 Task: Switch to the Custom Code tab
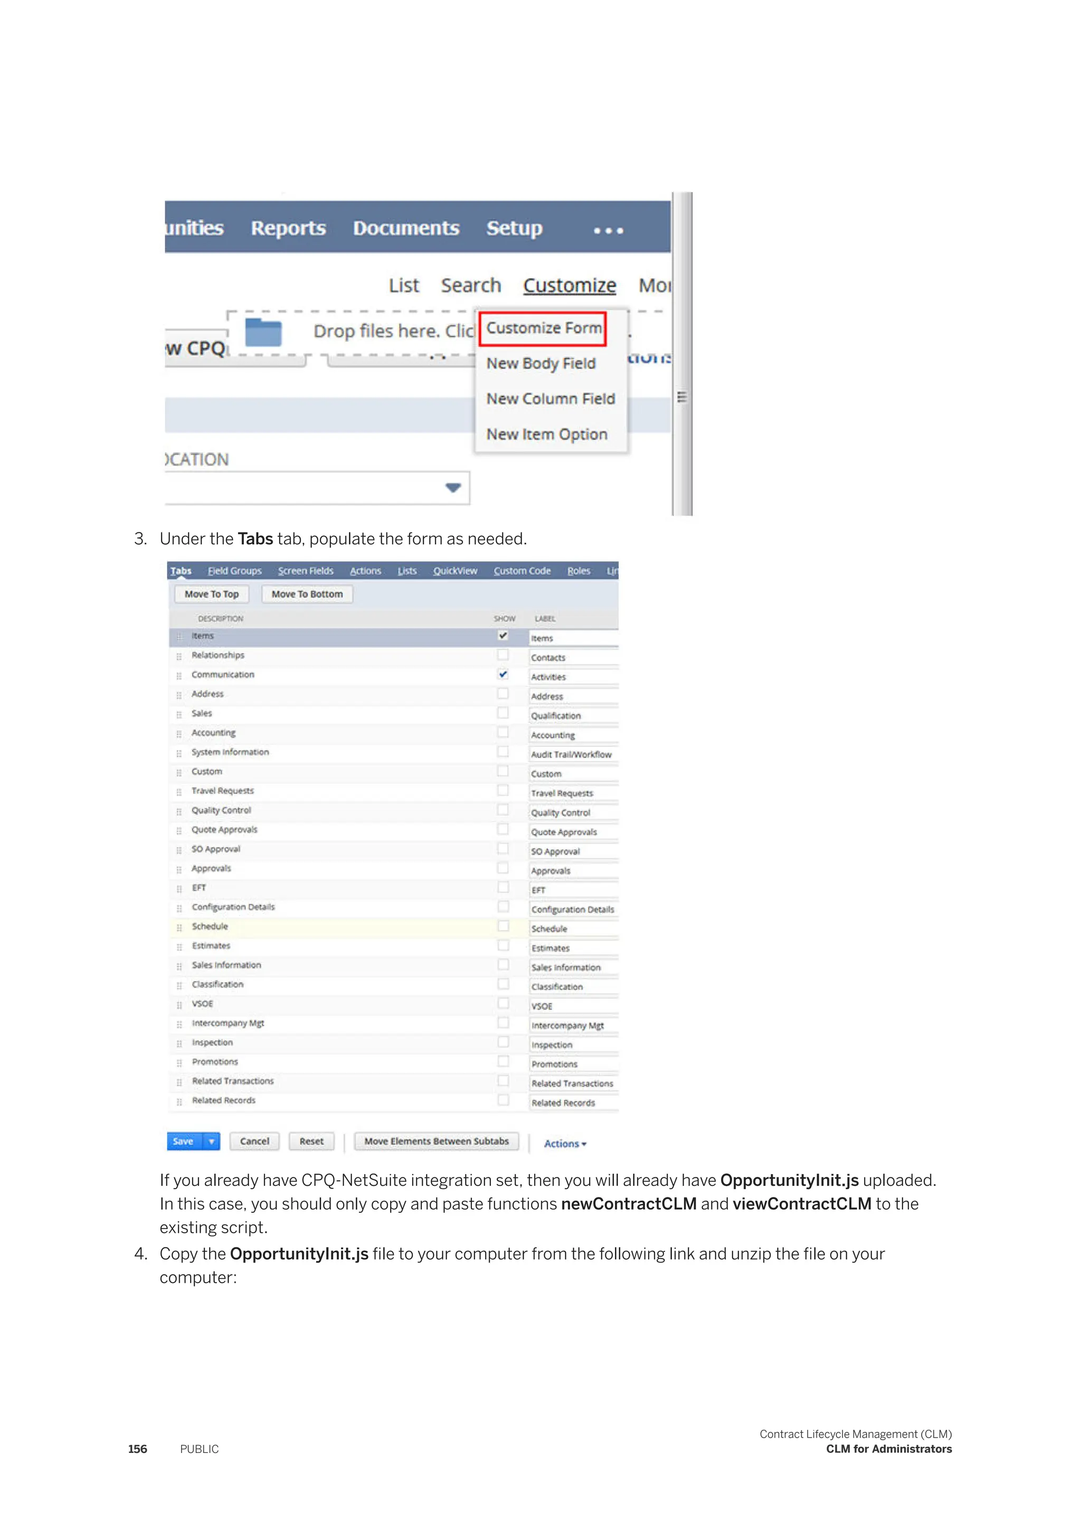tap(522, 571)
